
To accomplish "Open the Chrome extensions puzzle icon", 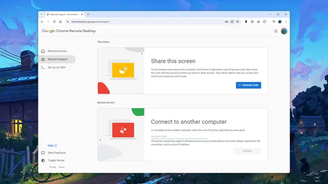I will [265, 21].
